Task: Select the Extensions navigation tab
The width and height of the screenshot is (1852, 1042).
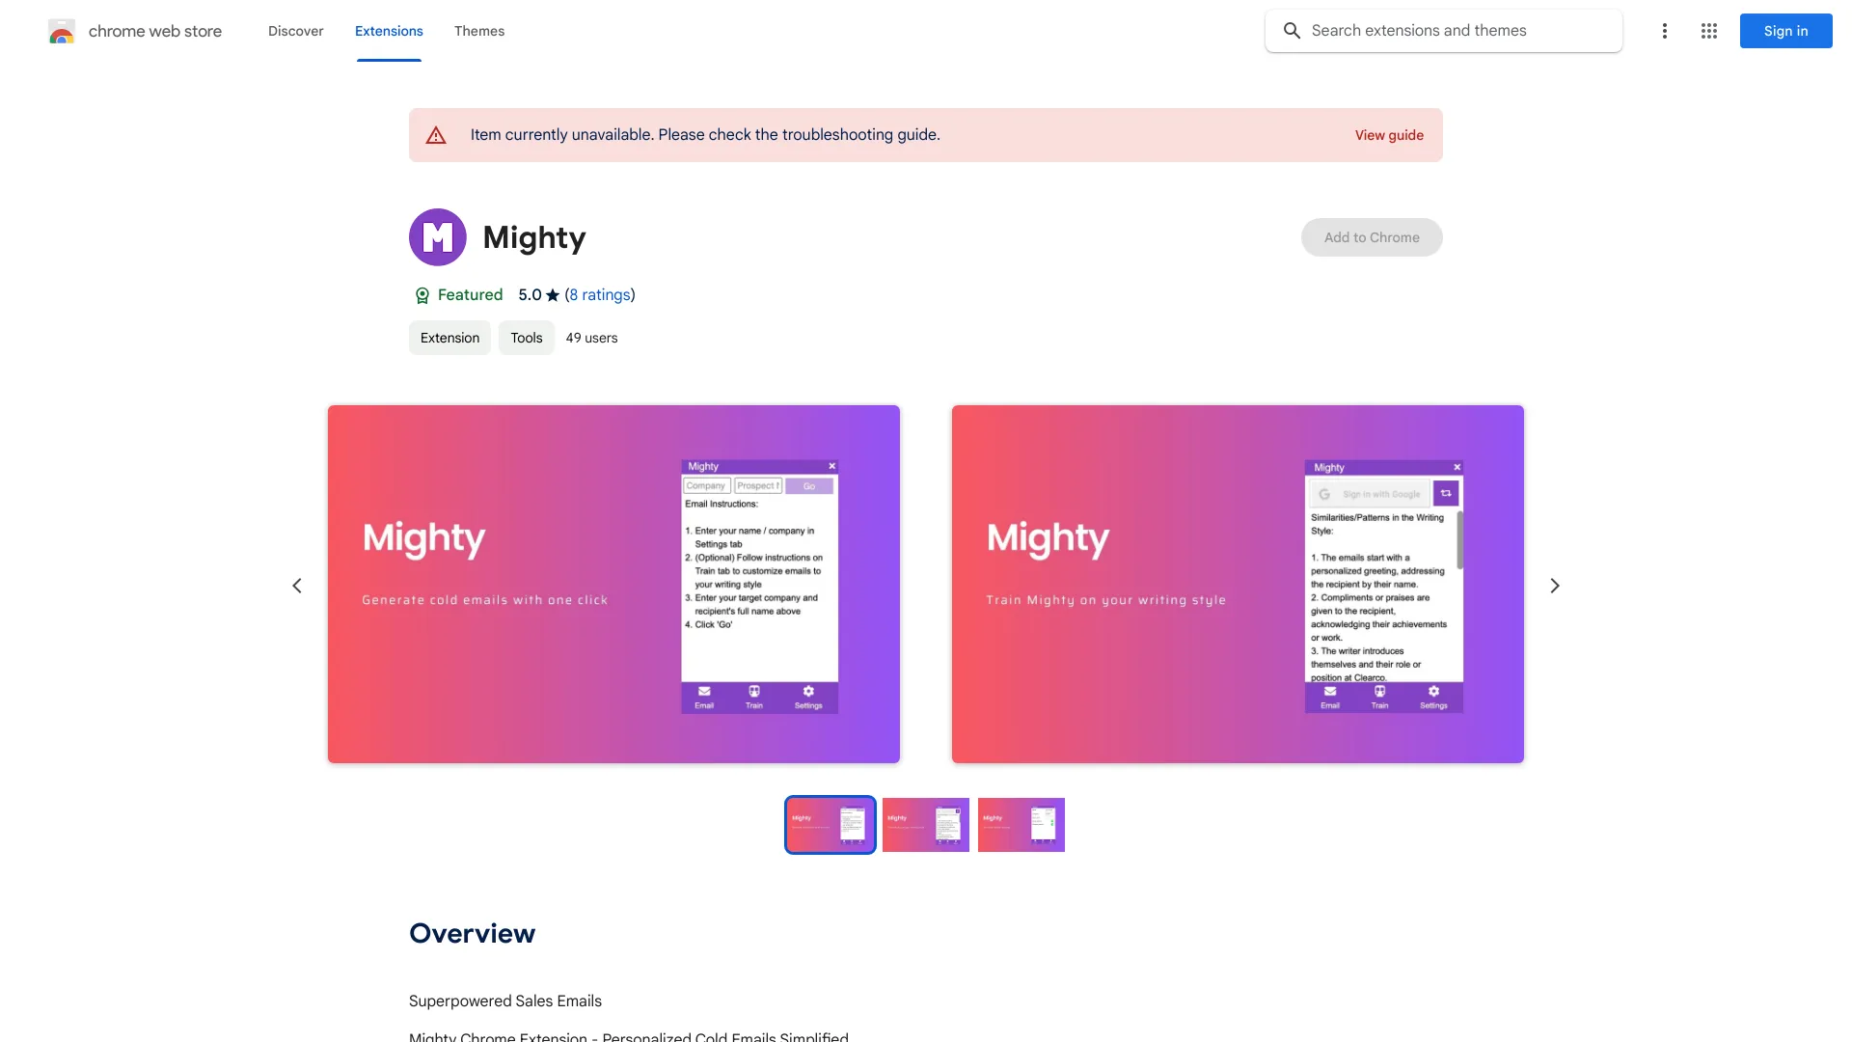Action: [388, 31]
